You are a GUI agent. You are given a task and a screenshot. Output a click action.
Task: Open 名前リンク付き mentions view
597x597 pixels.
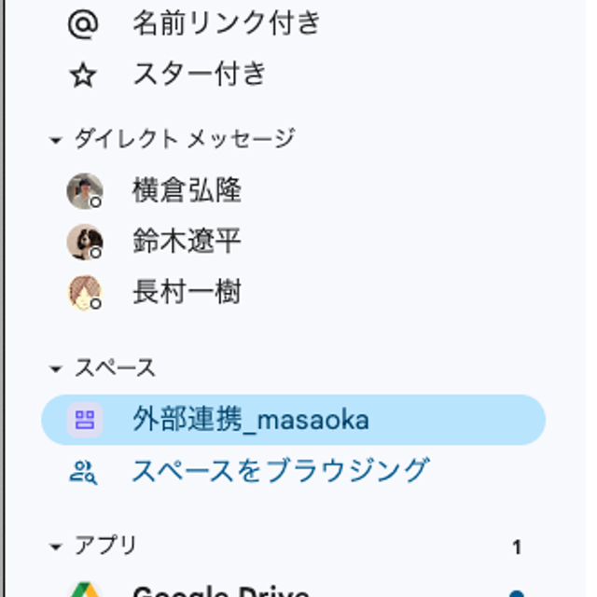[x=226, y=24]
